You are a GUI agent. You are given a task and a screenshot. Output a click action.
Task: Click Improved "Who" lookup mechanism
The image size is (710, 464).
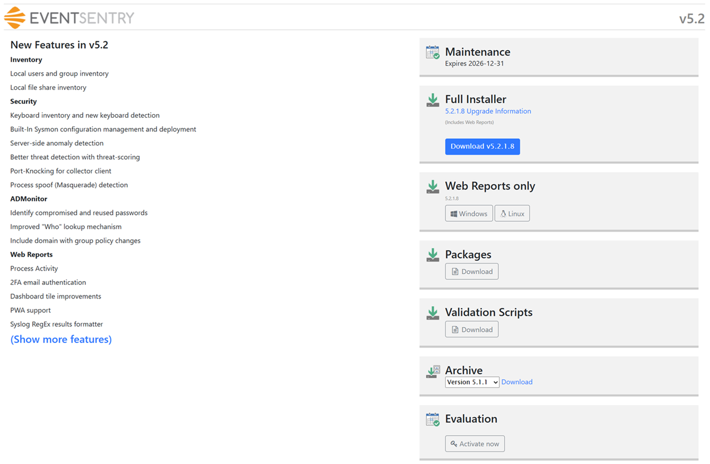click(66, 227)
